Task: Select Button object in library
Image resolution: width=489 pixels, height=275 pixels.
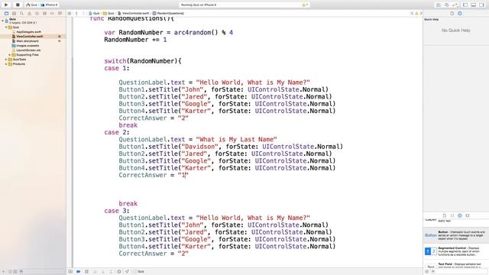Action: (456, 235)
